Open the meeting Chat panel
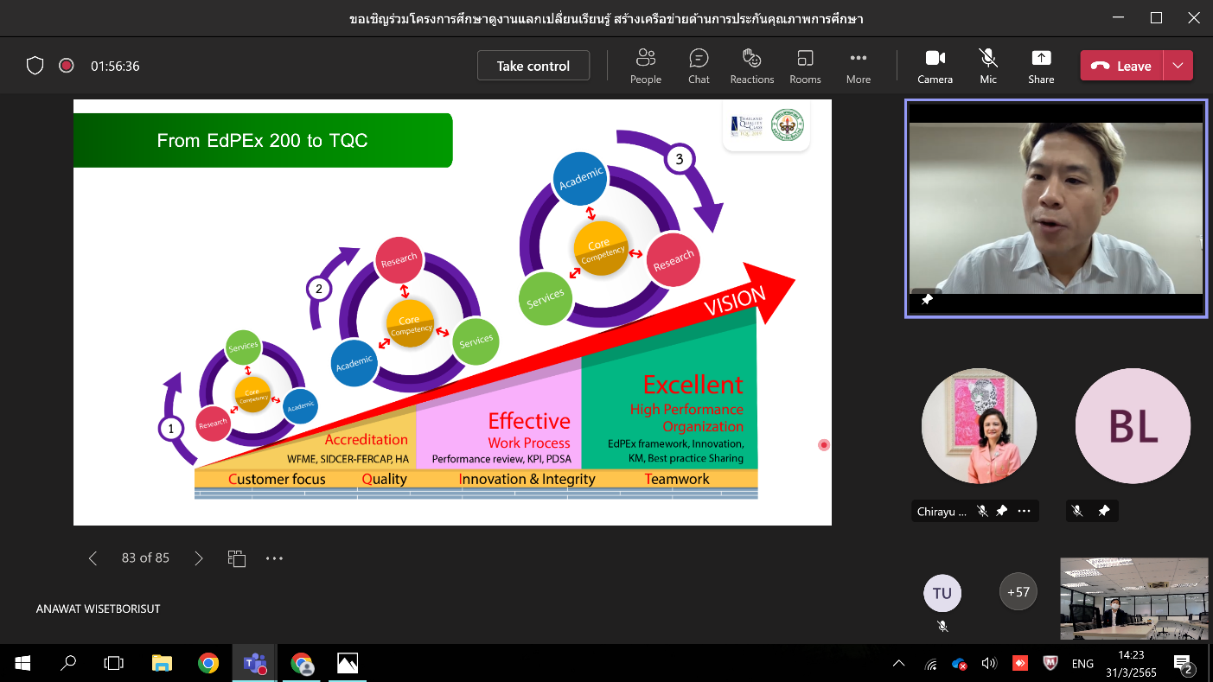Screen dimensions: 1213x682 [699, 66]
